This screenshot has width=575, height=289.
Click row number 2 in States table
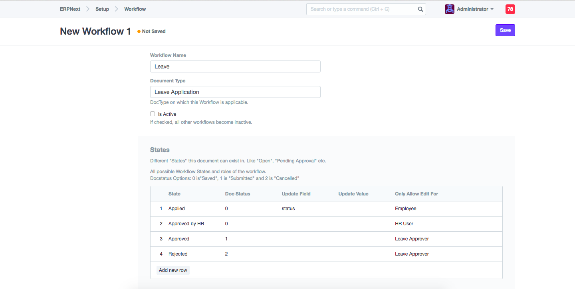click(x=161, y=224)
